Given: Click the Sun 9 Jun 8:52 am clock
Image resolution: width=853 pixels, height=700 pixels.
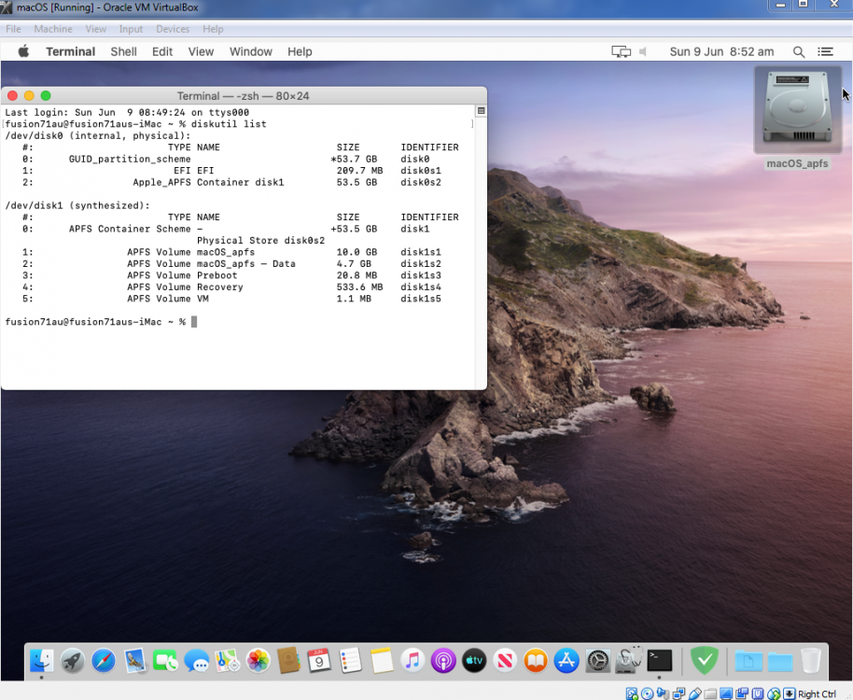Looking at the screenshot, I should 721,51.
